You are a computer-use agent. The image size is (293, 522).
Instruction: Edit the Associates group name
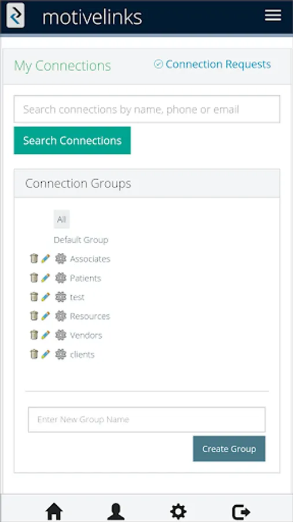click(46, 259)
